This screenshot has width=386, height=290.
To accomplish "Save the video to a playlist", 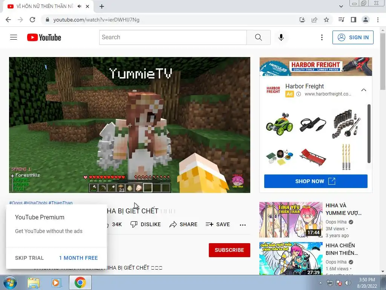I will point(218,224).
